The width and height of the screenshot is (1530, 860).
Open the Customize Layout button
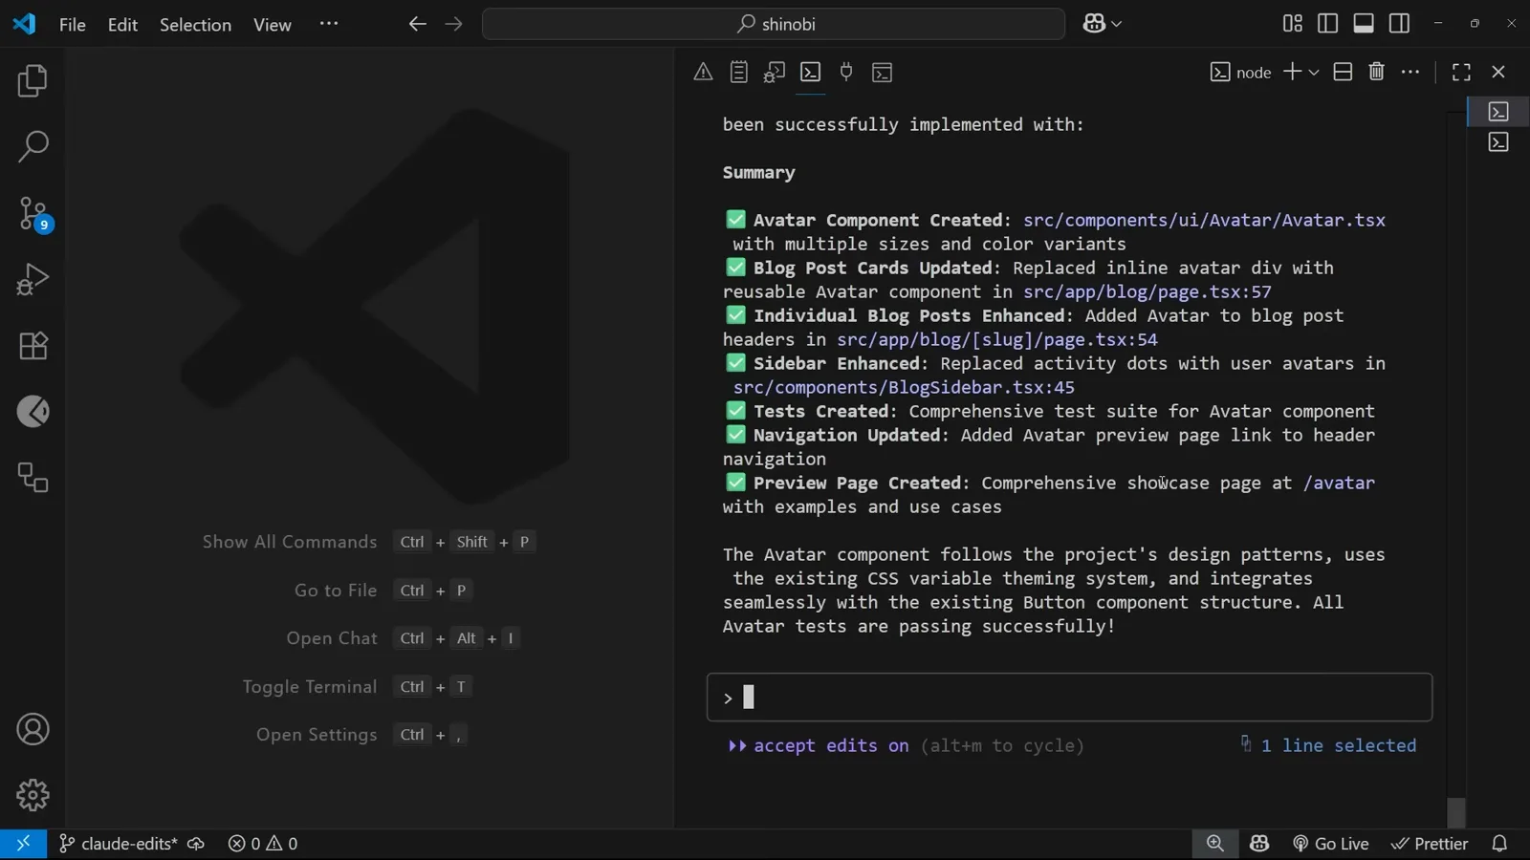point(1293,24)
